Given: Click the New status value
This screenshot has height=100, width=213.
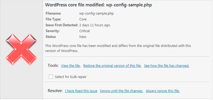Looking at the screenshot, I should point(83,37).
